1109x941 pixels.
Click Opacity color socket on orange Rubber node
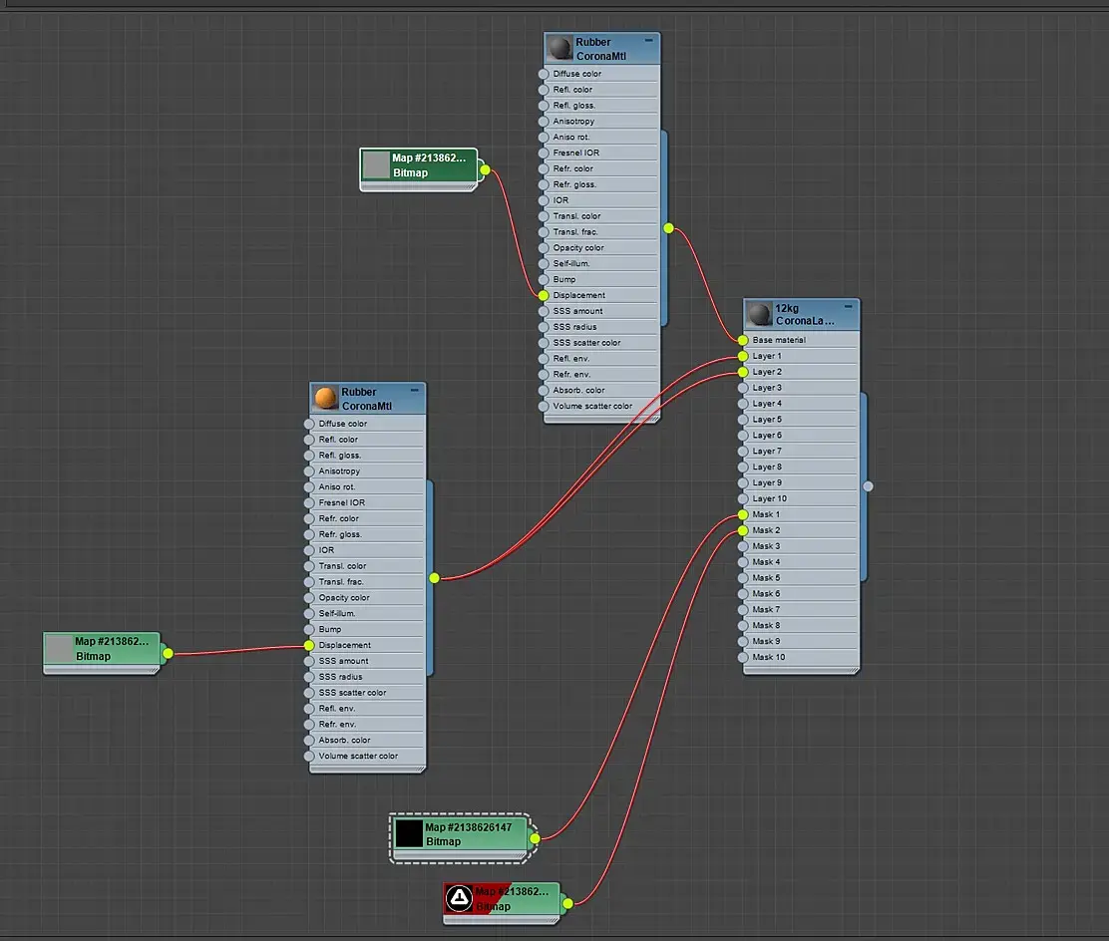(309, 597)
